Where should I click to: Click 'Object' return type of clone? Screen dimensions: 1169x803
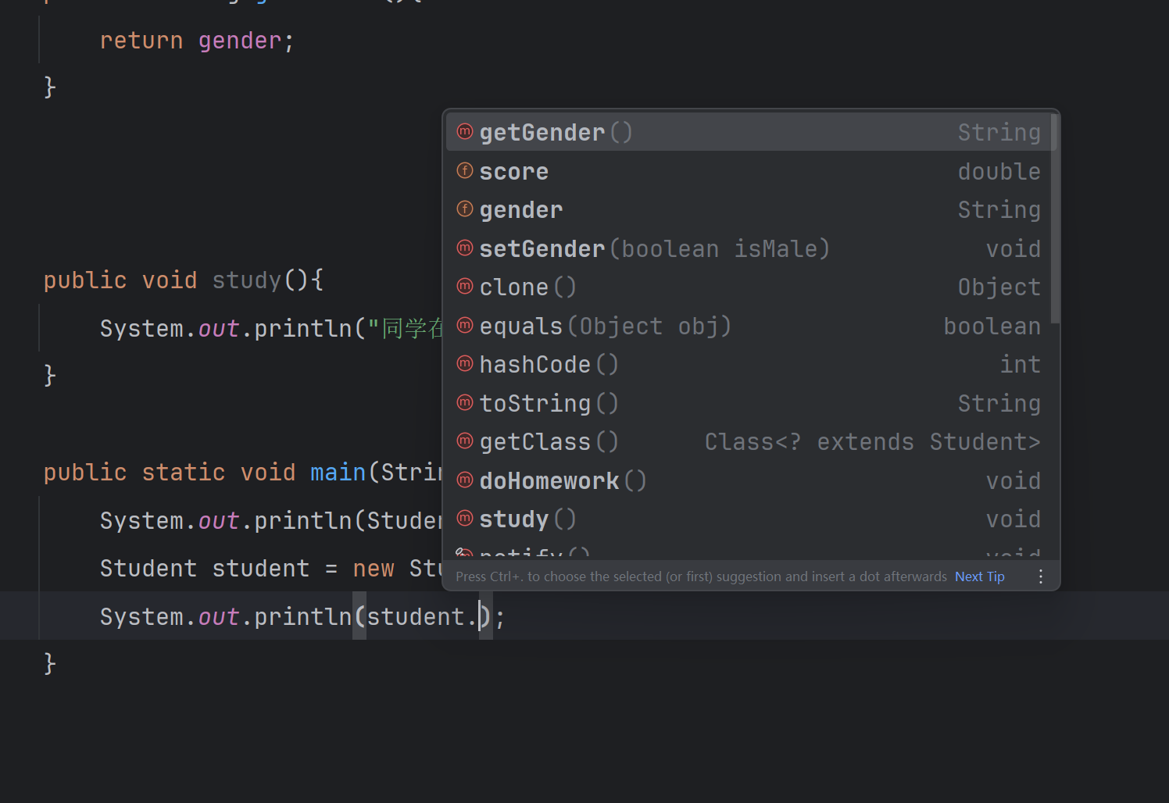coord(999,287)
